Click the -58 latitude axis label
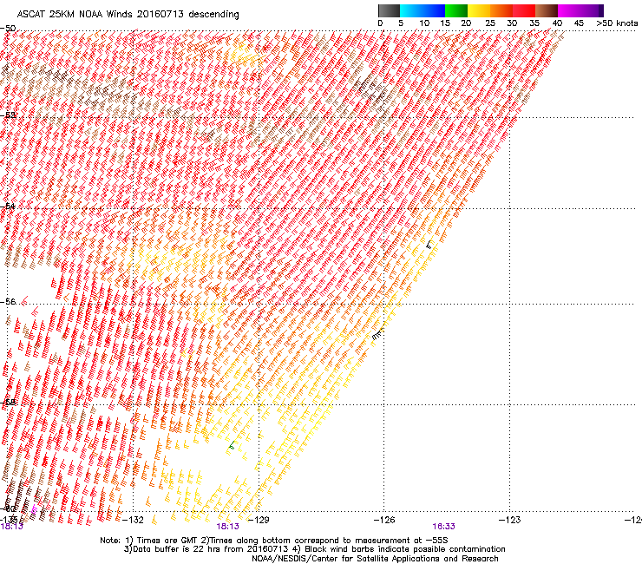Screen dimensions: 642x564 click(8, 403)
